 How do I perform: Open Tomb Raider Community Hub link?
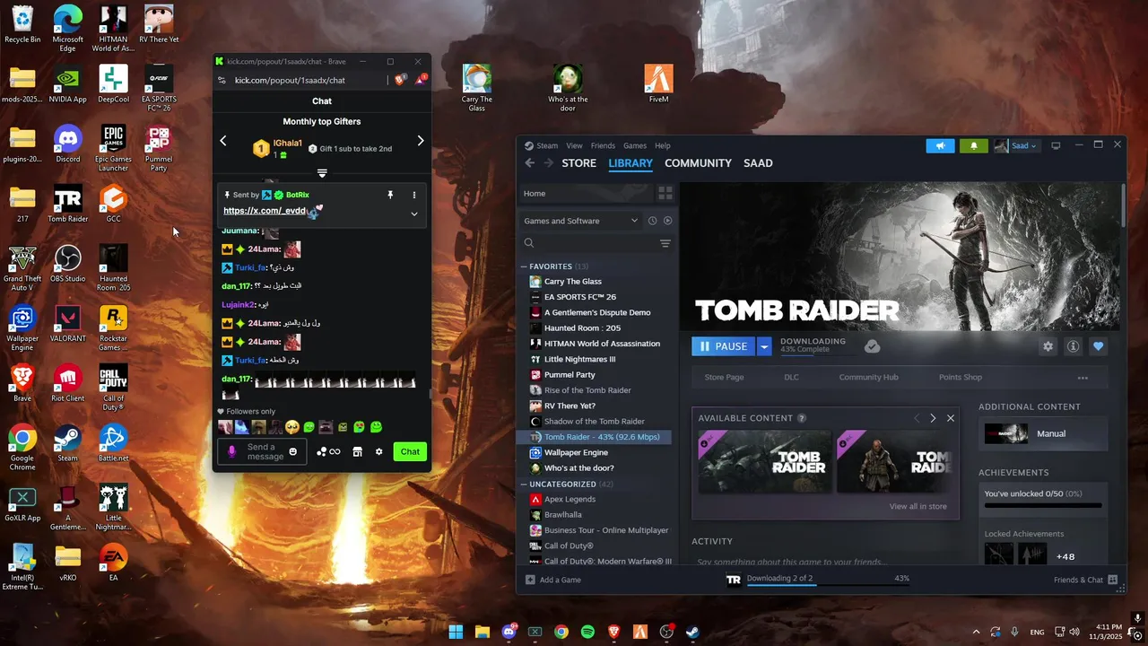[868, 378]
